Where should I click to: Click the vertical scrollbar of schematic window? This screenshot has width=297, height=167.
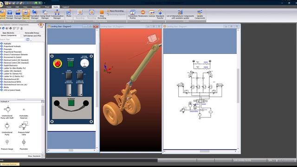tap(238, 86)
